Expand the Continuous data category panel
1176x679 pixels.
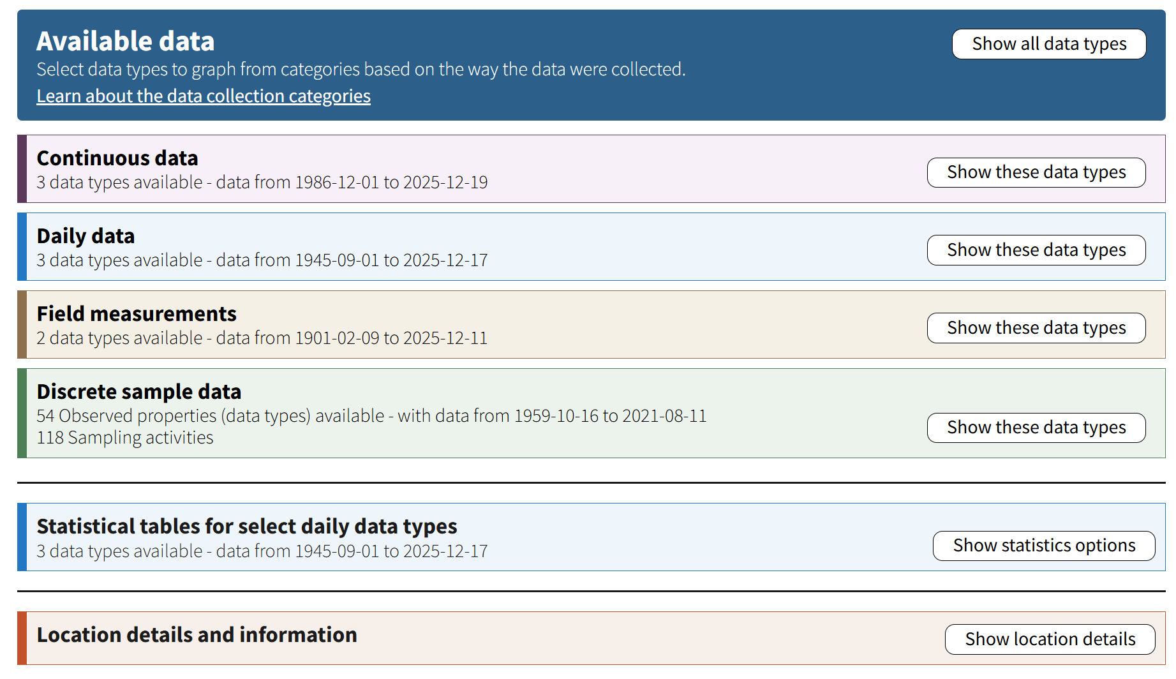point(117,158)
